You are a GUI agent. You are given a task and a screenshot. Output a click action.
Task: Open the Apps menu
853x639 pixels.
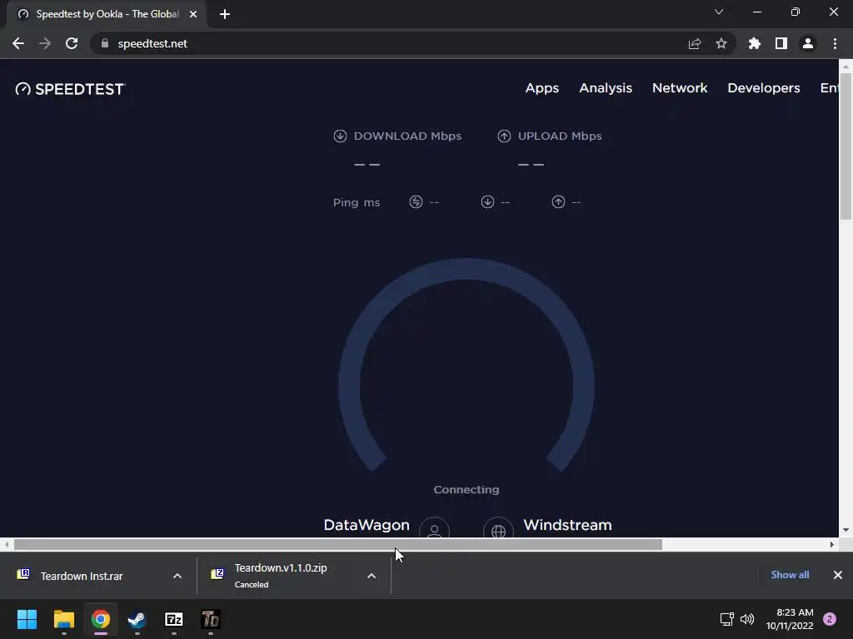pyautogui.click(x=541, y=88)
